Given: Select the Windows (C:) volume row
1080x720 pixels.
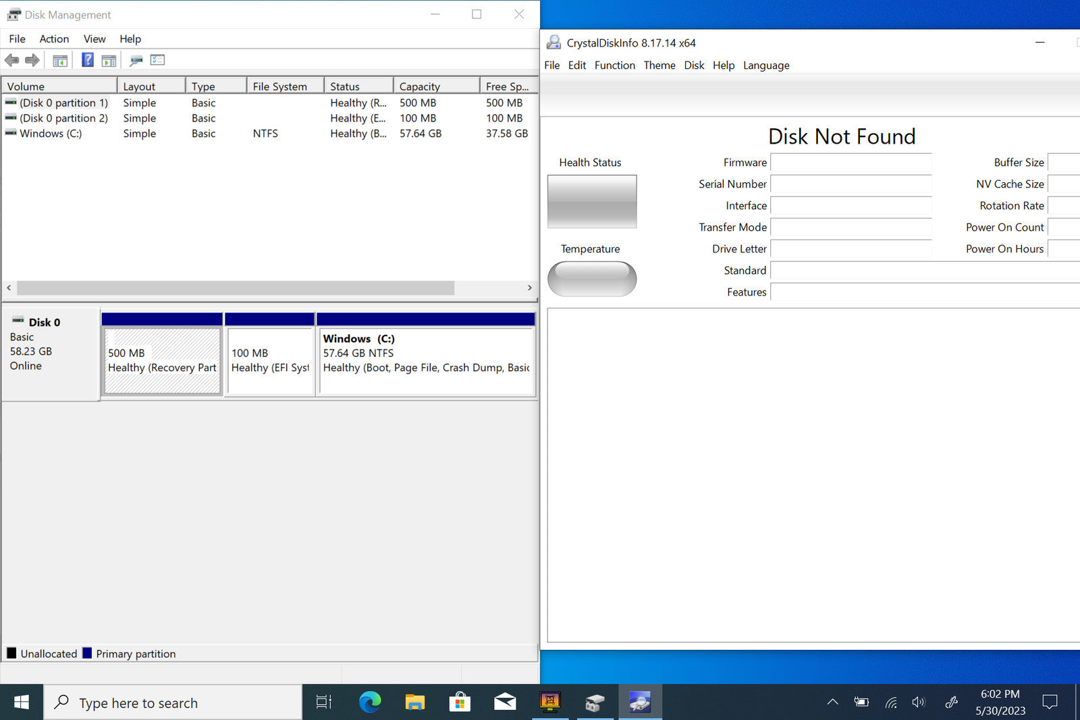Looking at the screenshot, I should (270, 134).
